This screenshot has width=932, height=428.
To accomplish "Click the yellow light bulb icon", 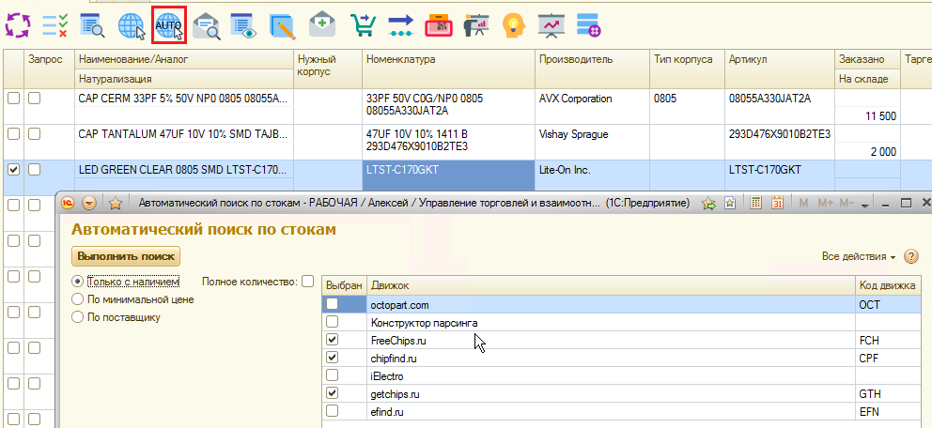I will pyautogui.click(x=512, y=25).
